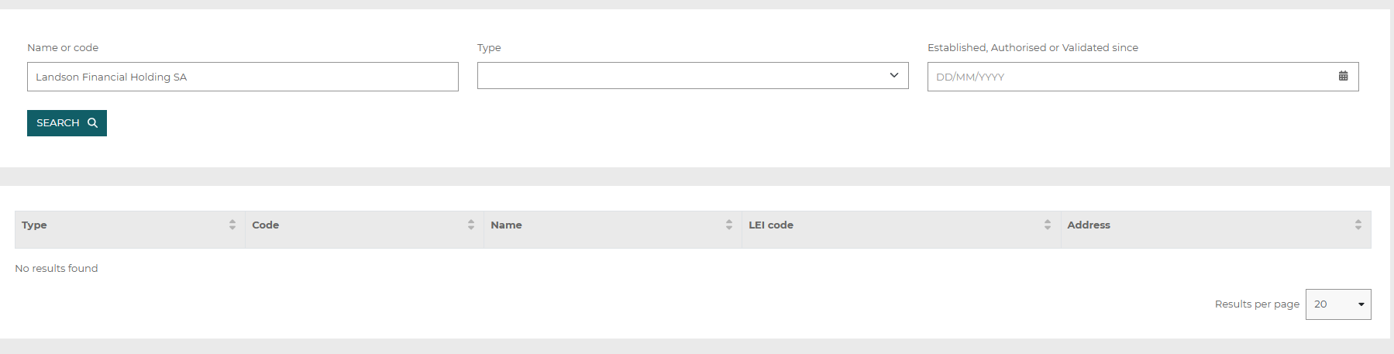Viewport: 1394px width, 354px height.
Task: Click the magnifier icon on Search button
Action: coord(92,123)
